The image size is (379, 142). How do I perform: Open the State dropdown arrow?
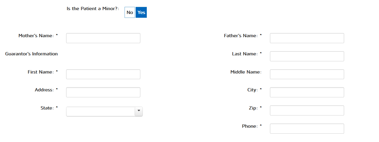pos(139,111)
